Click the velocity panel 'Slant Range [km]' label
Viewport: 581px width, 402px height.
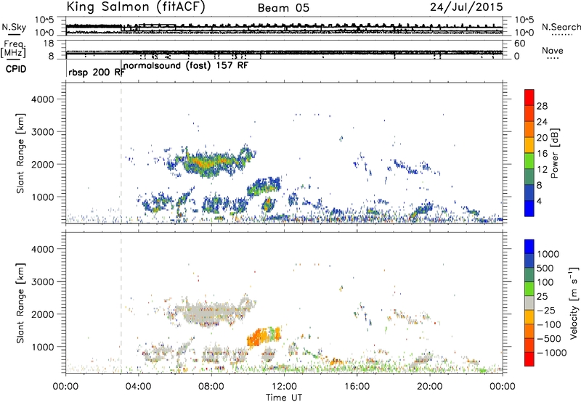[20, 303]
